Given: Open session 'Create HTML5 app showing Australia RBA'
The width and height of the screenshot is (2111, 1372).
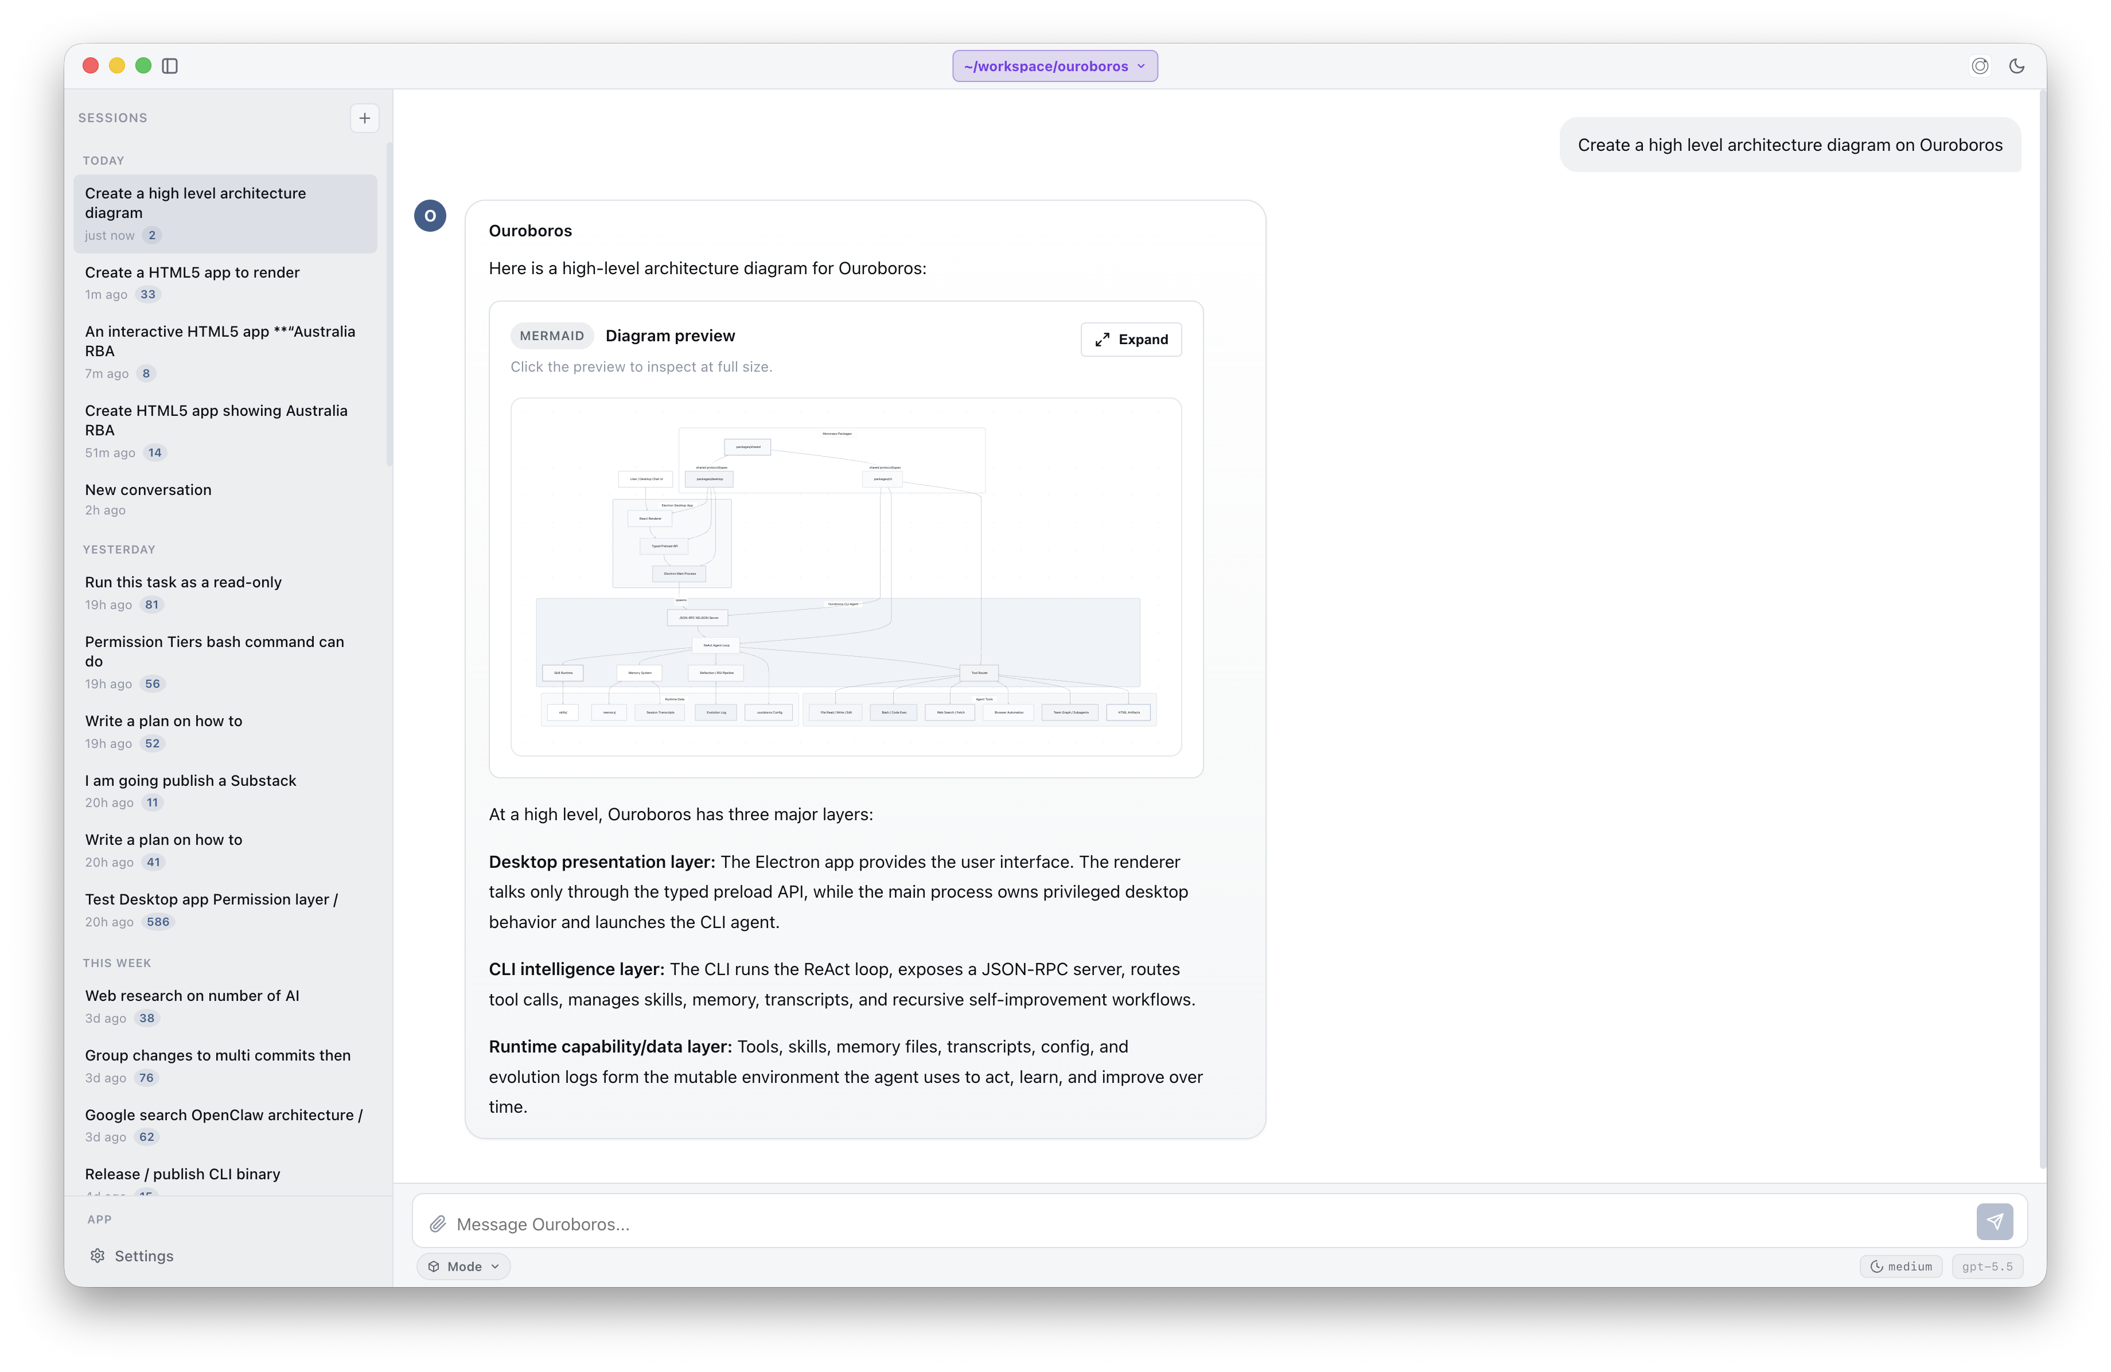Looking at the screenshot, I should click(x=225, y=431).
